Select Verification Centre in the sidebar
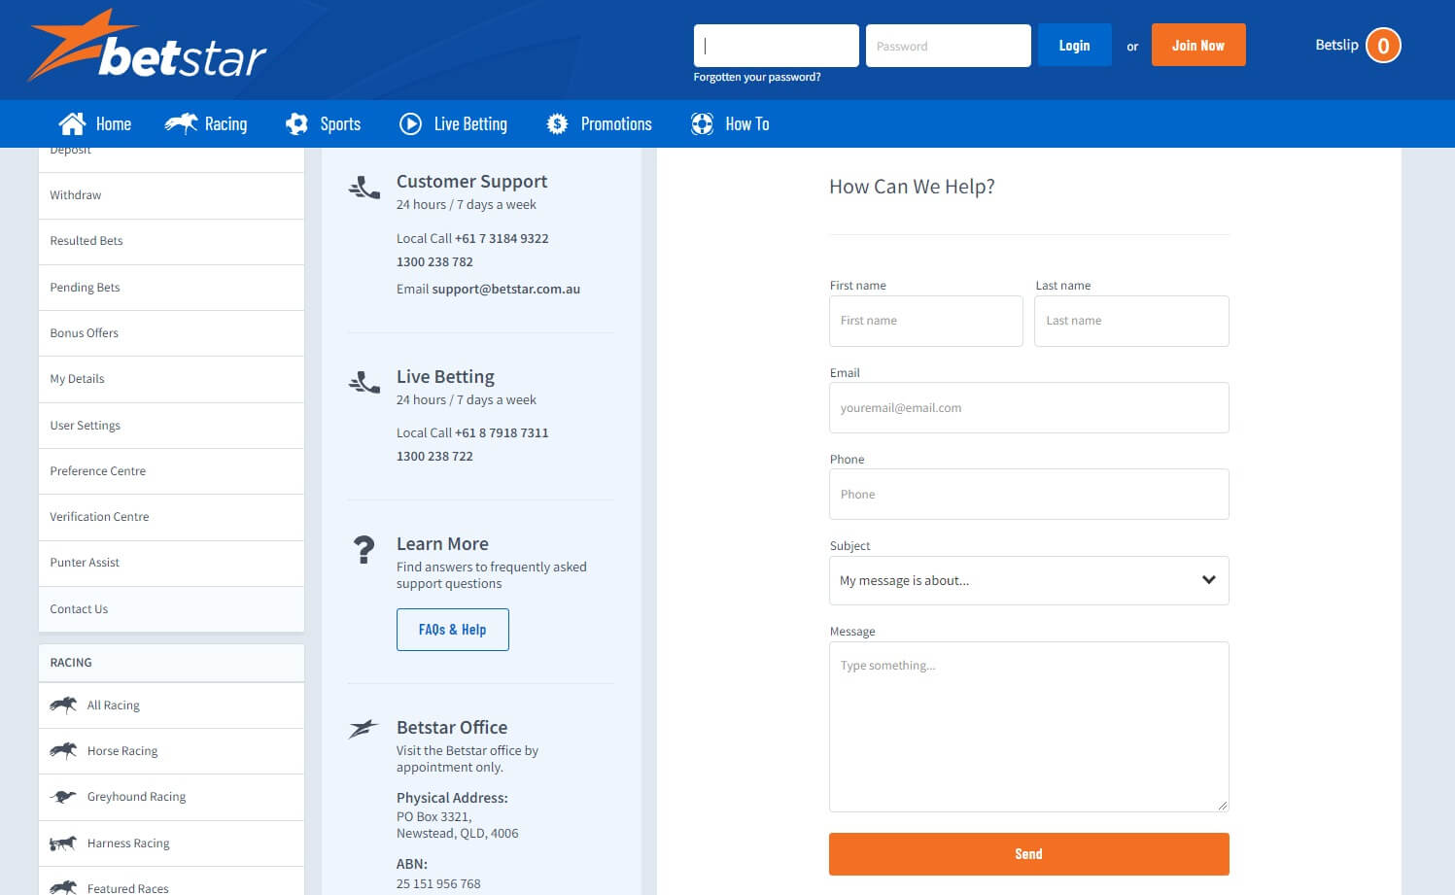The width and height of the screenshot is (1455, 895). coord(171,517)
